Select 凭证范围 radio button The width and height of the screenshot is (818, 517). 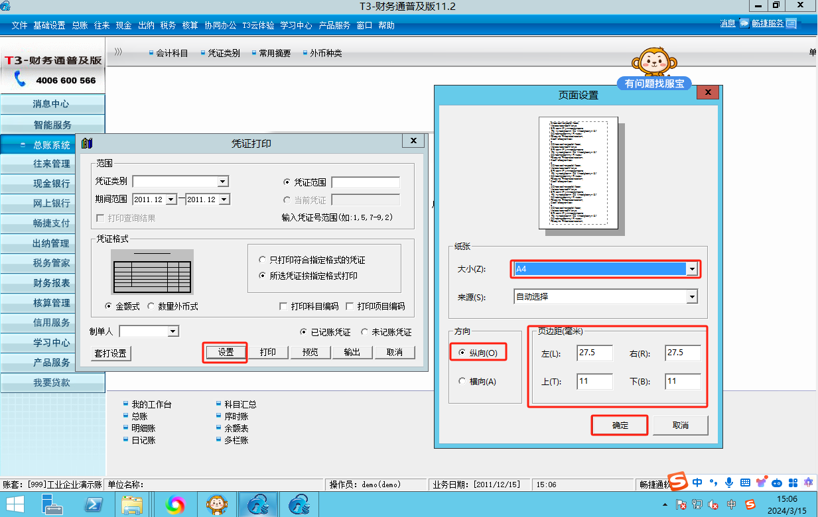(287, 182)
